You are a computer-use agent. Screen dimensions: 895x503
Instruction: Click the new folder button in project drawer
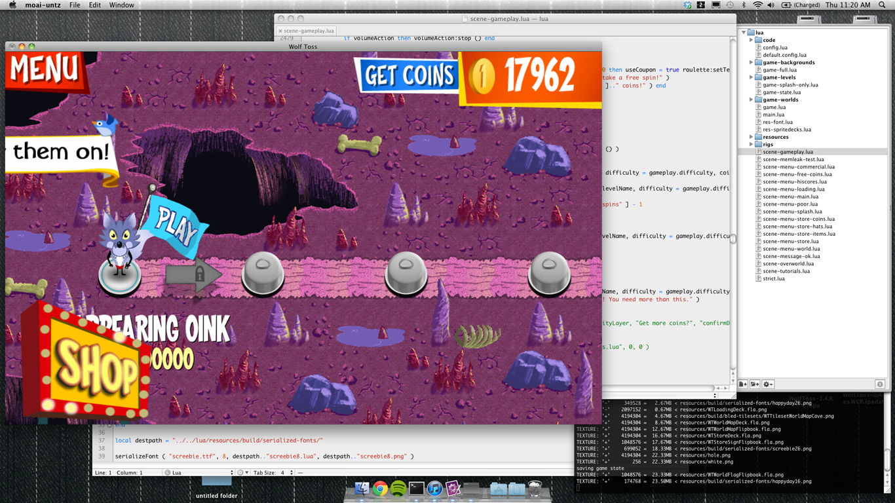755,384
